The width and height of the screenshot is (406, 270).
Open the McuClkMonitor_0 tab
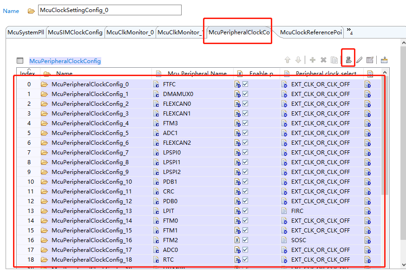tap(131, 32)
